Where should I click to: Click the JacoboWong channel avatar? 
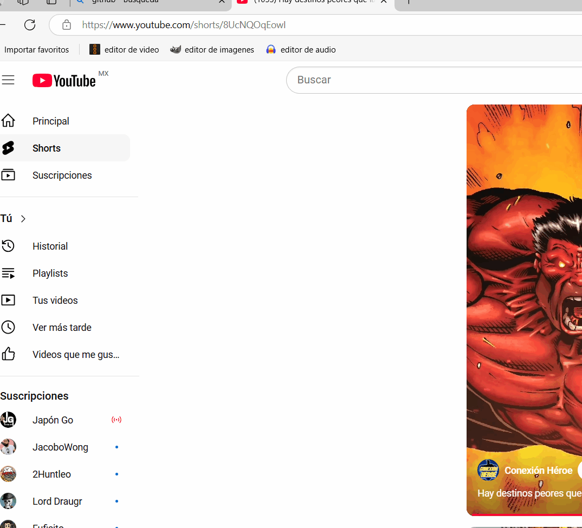(x=8, y=447)
